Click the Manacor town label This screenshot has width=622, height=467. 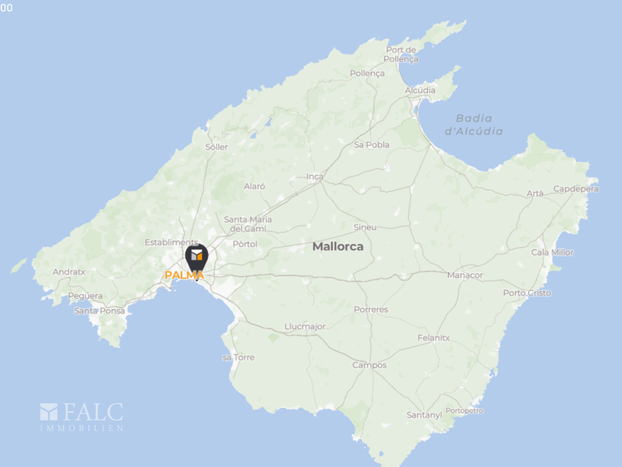(465, 275)
